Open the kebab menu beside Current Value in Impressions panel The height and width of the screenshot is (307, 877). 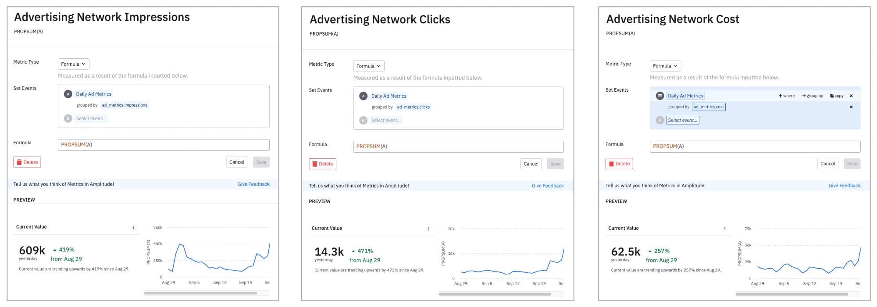134,227
